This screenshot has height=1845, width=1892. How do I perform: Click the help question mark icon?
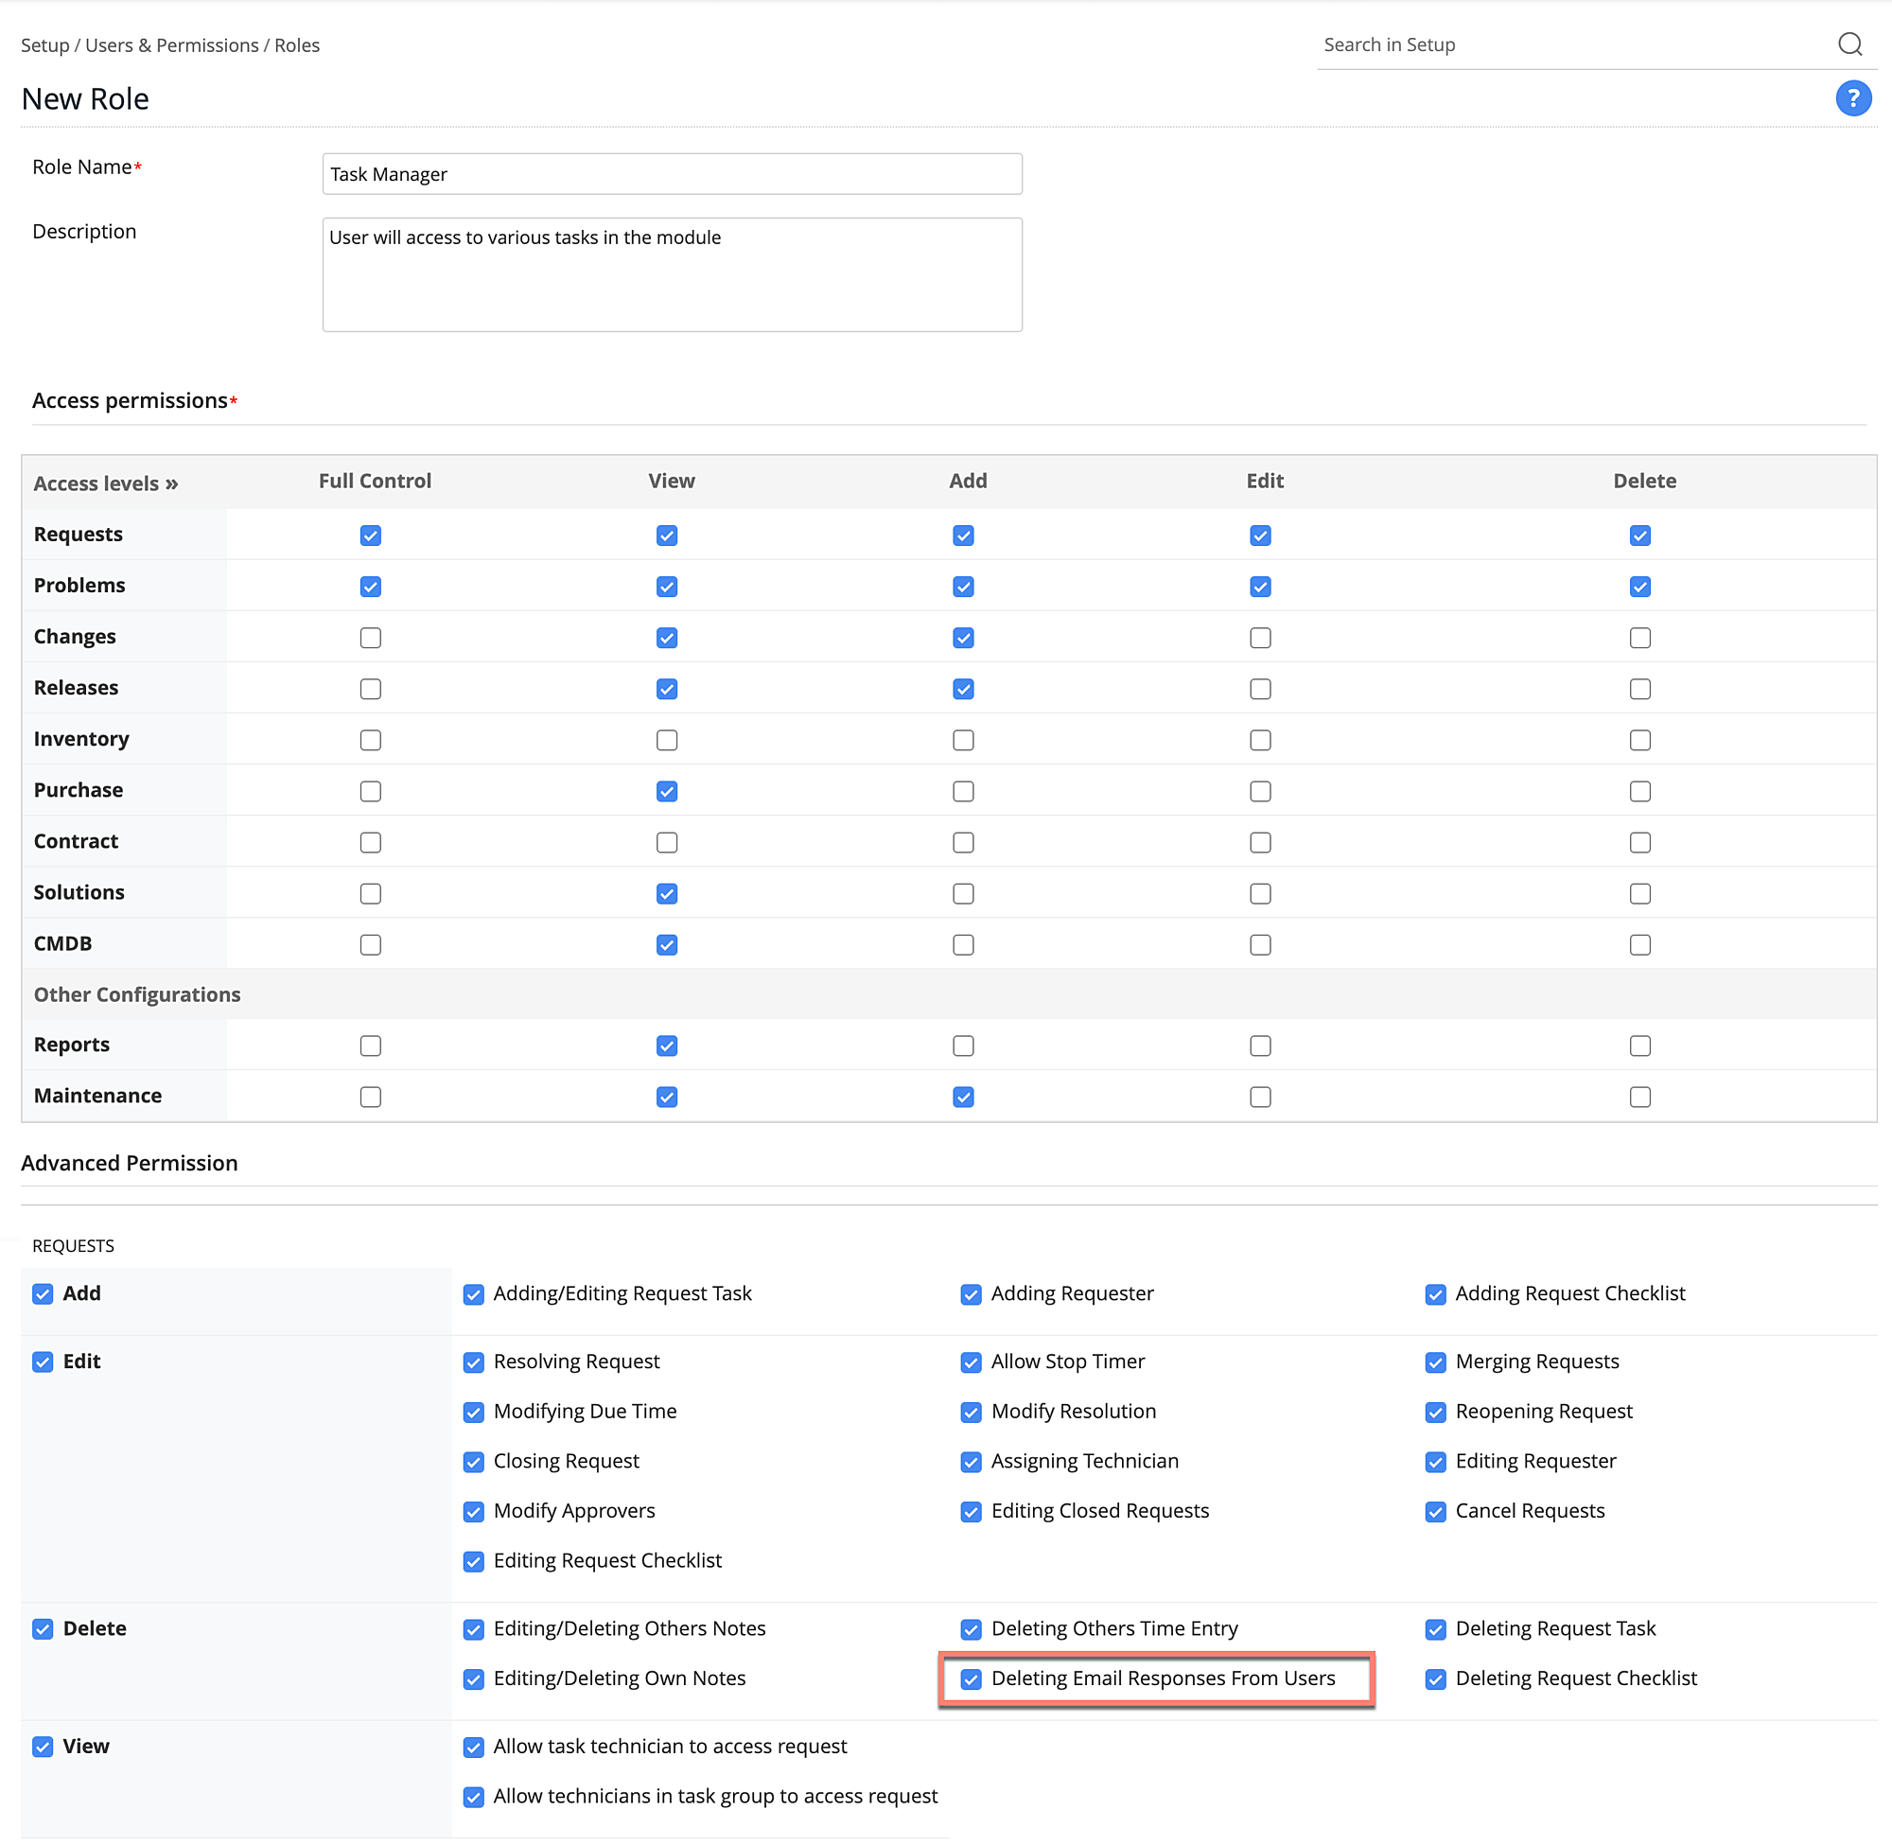coord(1852,97)
